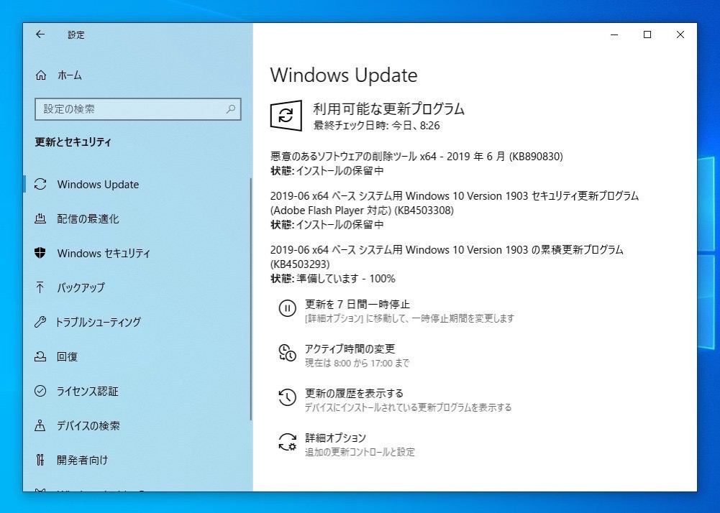Click the KB4503308 update entry text
Screen dimensions: 720x513
455,203
